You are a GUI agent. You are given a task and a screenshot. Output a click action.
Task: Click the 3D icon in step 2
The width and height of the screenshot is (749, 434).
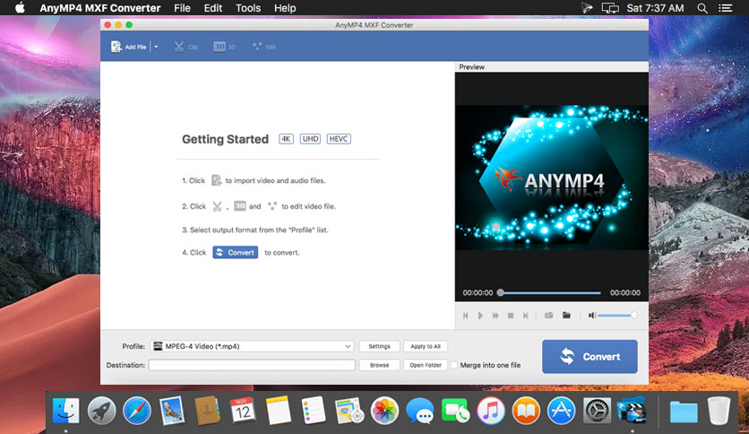[240, 206]
